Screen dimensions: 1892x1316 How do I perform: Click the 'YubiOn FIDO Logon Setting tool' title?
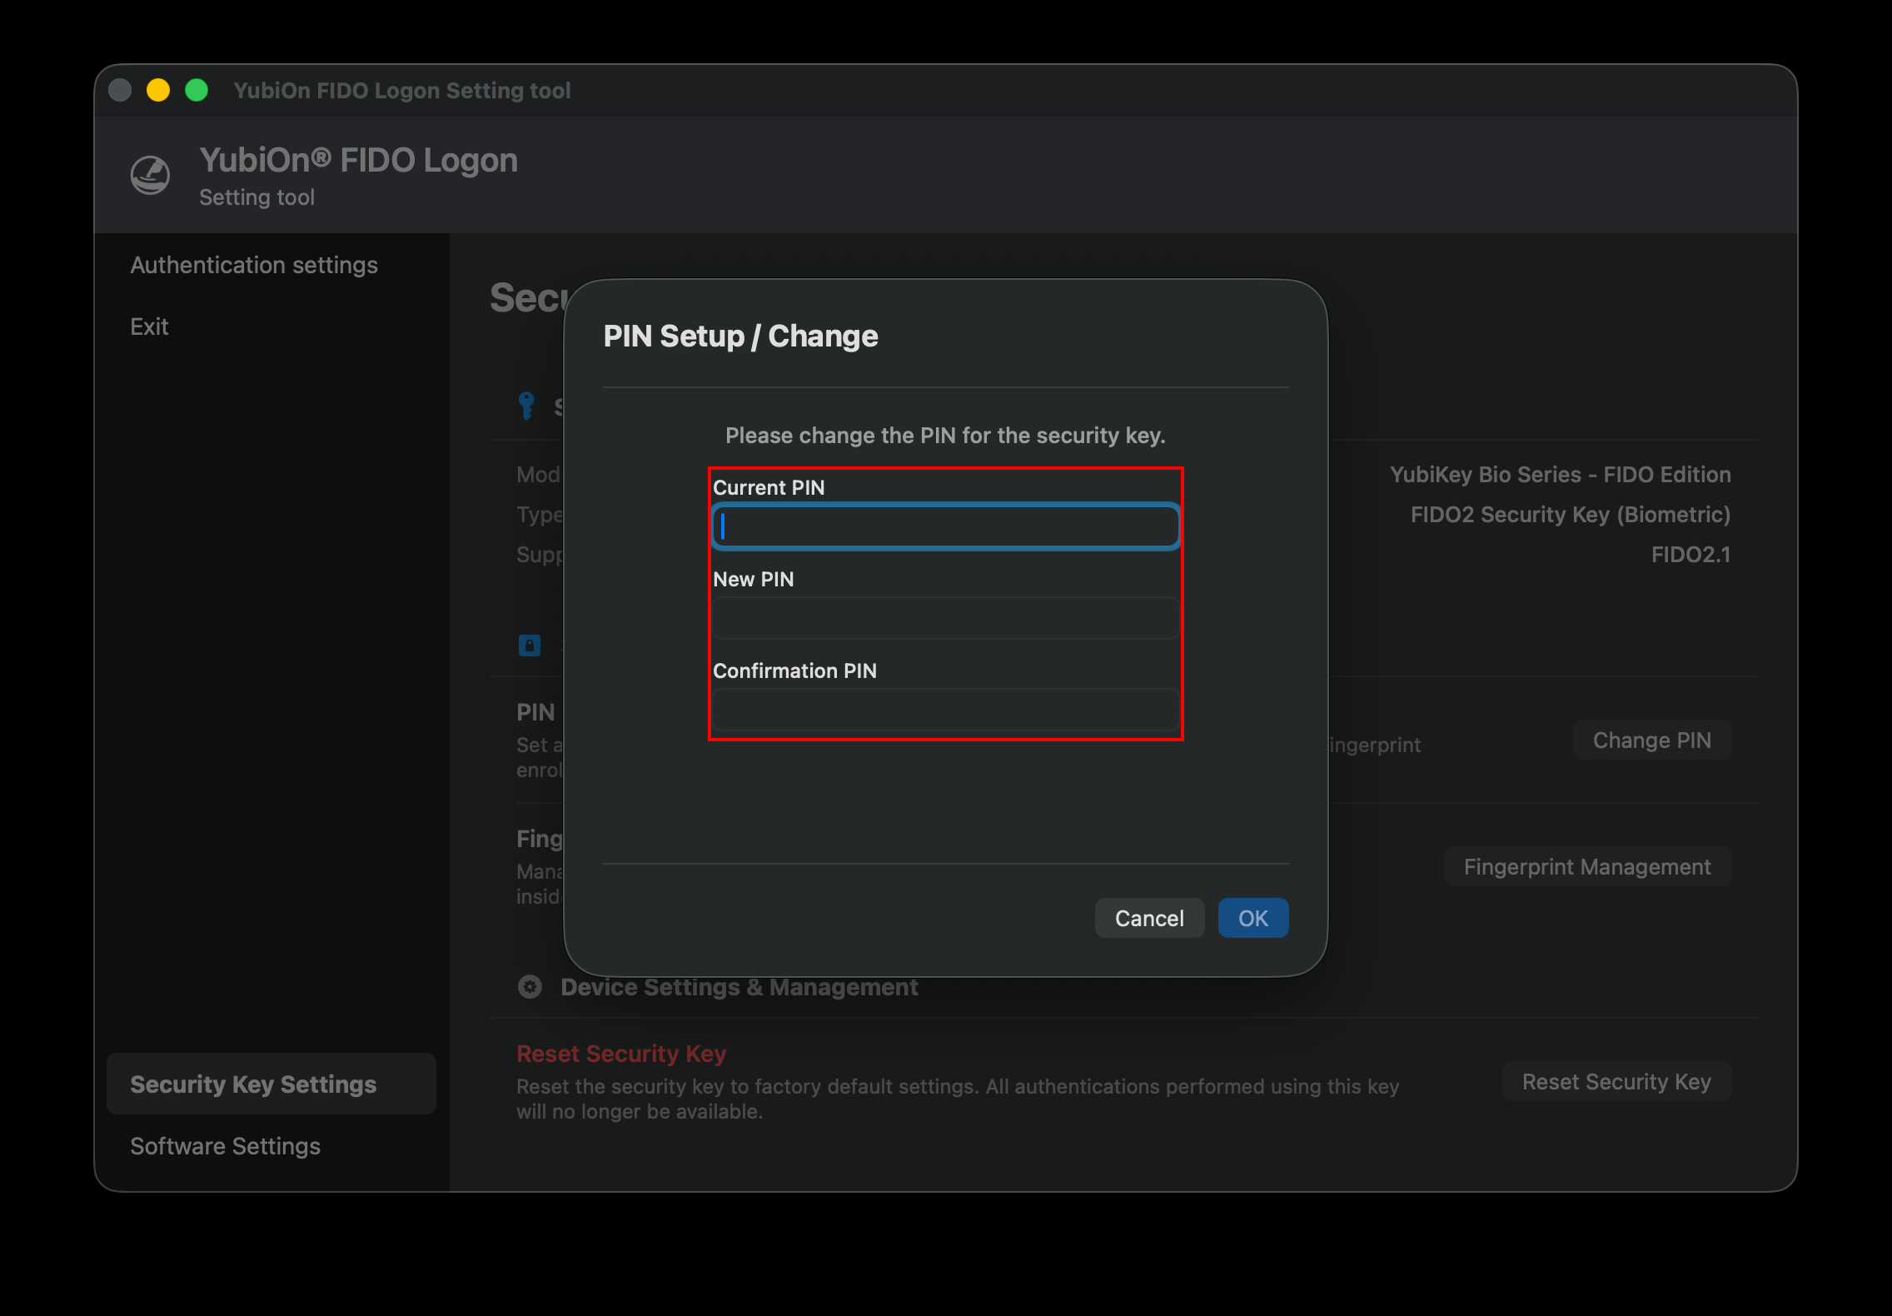click(x=401, y=90)
